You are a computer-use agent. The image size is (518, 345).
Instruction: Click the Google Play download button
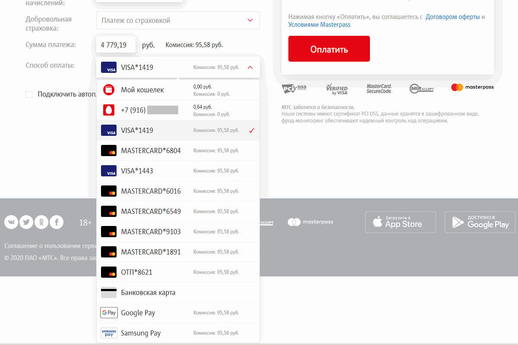480,222
